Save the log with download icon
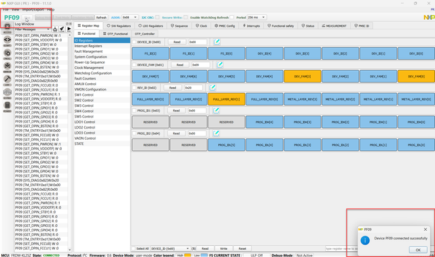This screenshot has height=257, width=435. coord(55,29)
